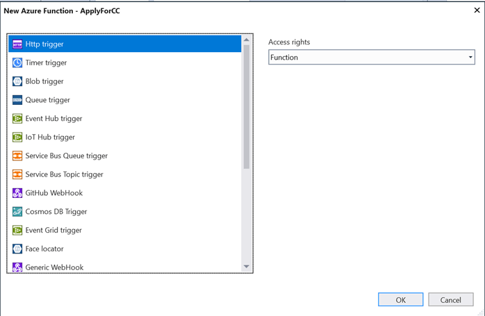485x316 pixels.
Task: Click the template list scroll-down arrow
Action: [246, 267]
